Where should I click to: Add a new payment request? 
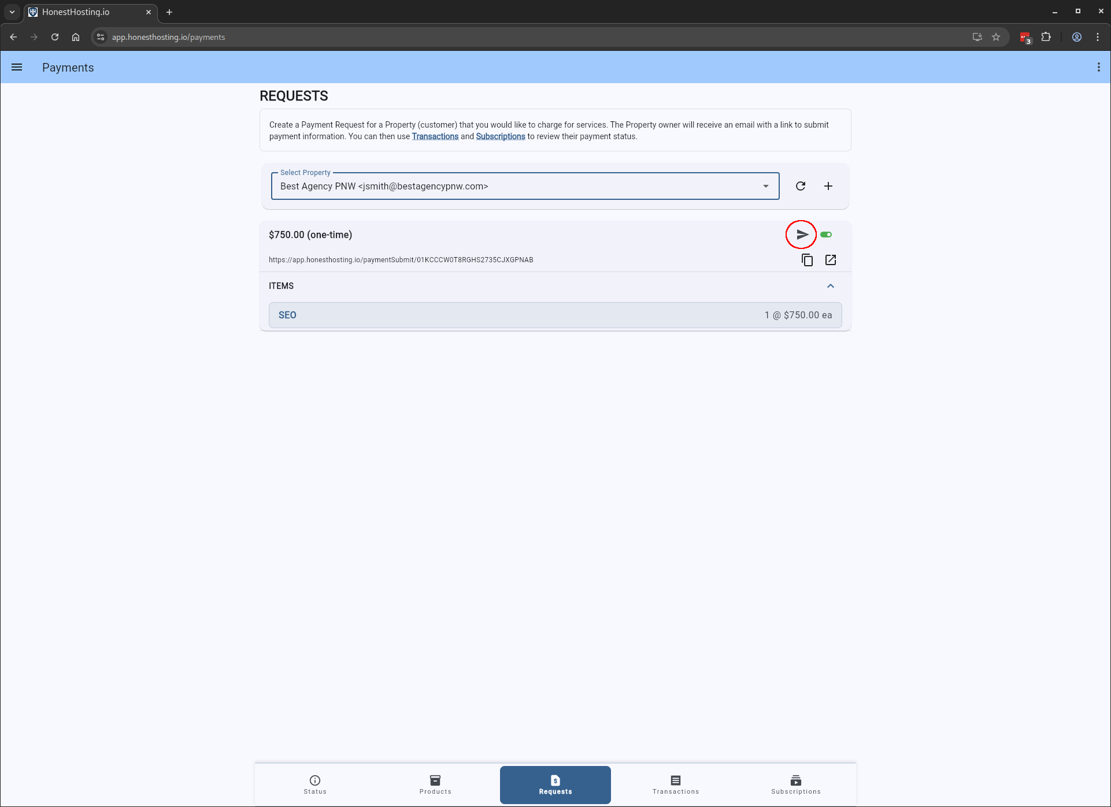click(828, 186)
